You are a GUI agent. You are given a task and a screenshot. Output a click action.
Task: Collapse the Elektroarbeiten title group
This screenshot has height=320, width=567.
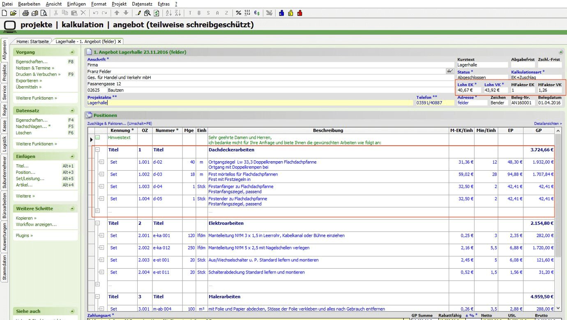coord(98,223)
